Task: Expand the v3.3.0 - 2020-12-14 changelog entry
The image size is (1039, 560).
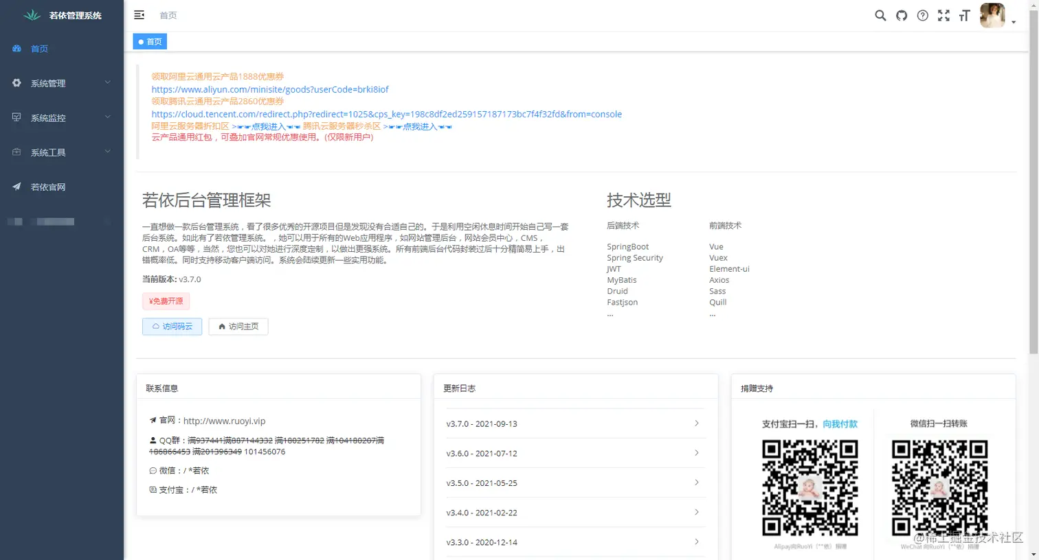Action: (576, 541)
